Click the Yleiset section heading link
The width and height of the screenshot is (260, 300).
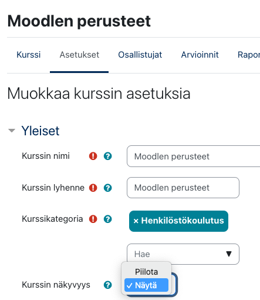coord(40,131)
